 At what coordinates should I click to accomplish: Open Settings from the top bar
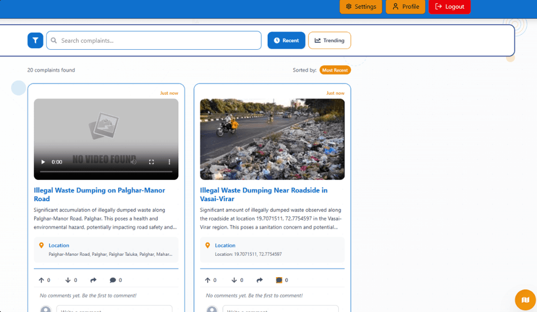361,6
